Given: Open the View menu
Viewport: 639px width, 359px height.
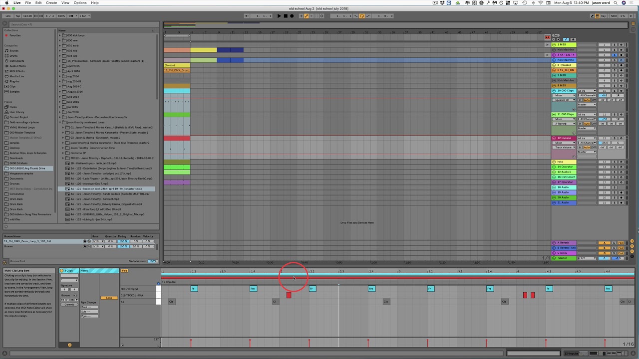Looking at the screenshot, I should pyautogui.click(x=65, y=3).
